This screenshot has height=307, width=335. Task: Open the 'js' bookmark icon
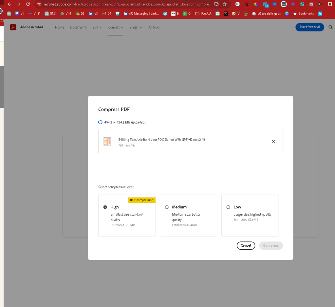[x=320, y=13]
